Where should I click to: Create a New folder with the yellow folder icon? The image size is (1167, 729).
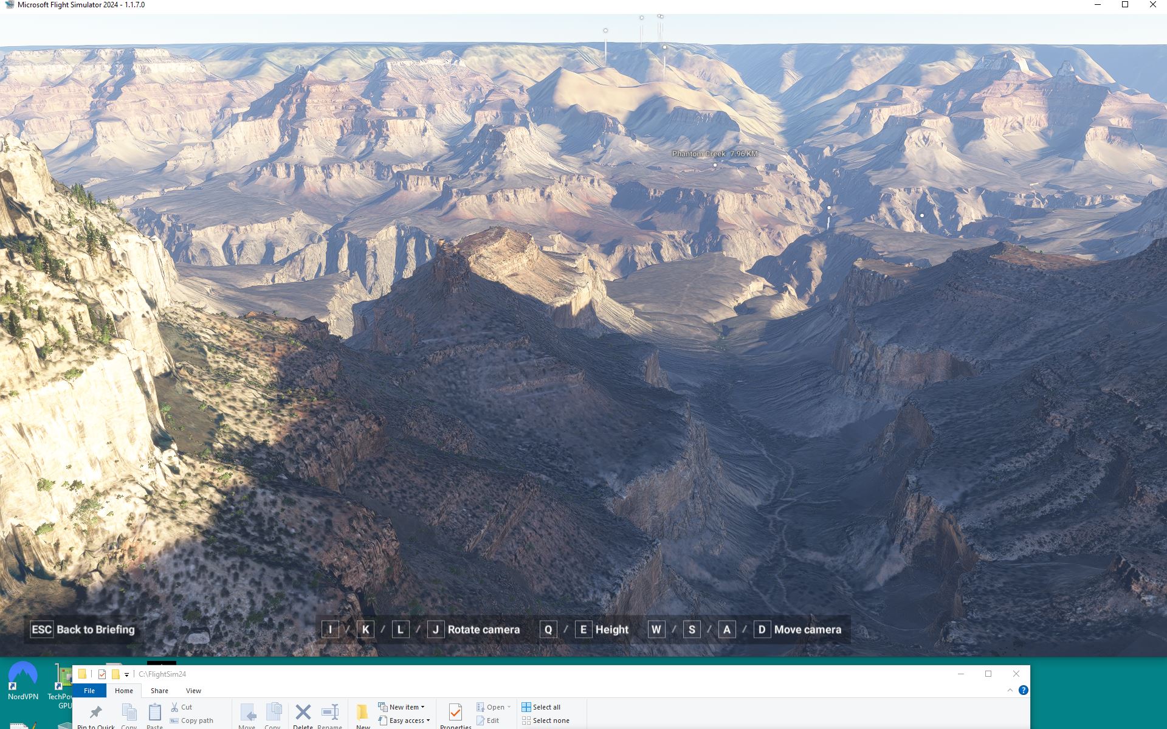coord(363,713)
